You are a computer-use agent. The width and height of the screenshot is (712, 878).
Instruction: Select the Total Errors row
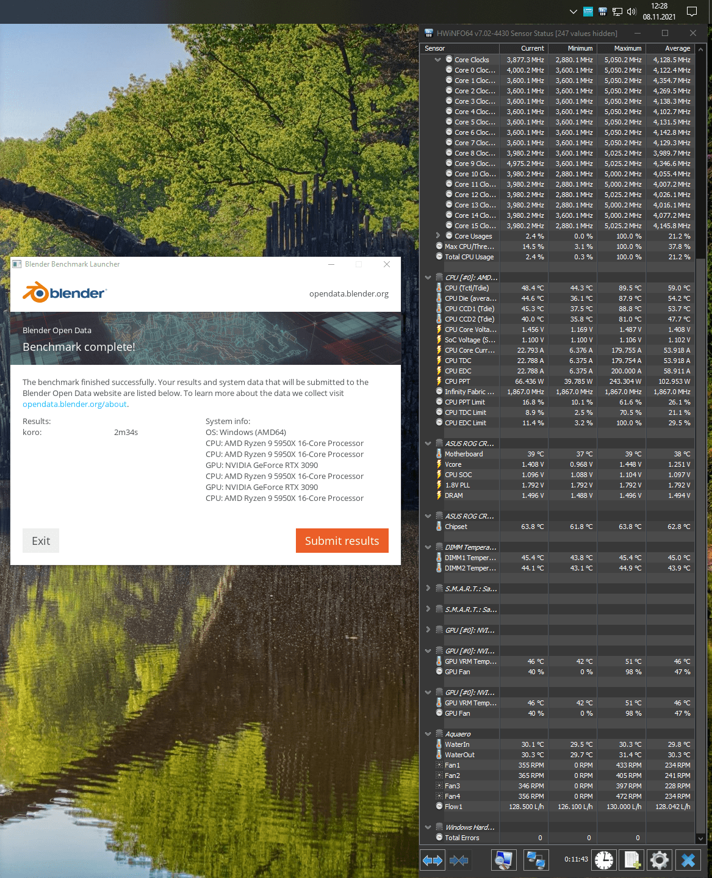(x=558, y=838)
